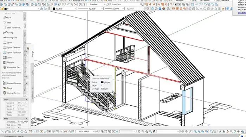The width and height of the screenshot is (246, 137).
Task: Select the Center Y value field
Action: coord(23,106)
